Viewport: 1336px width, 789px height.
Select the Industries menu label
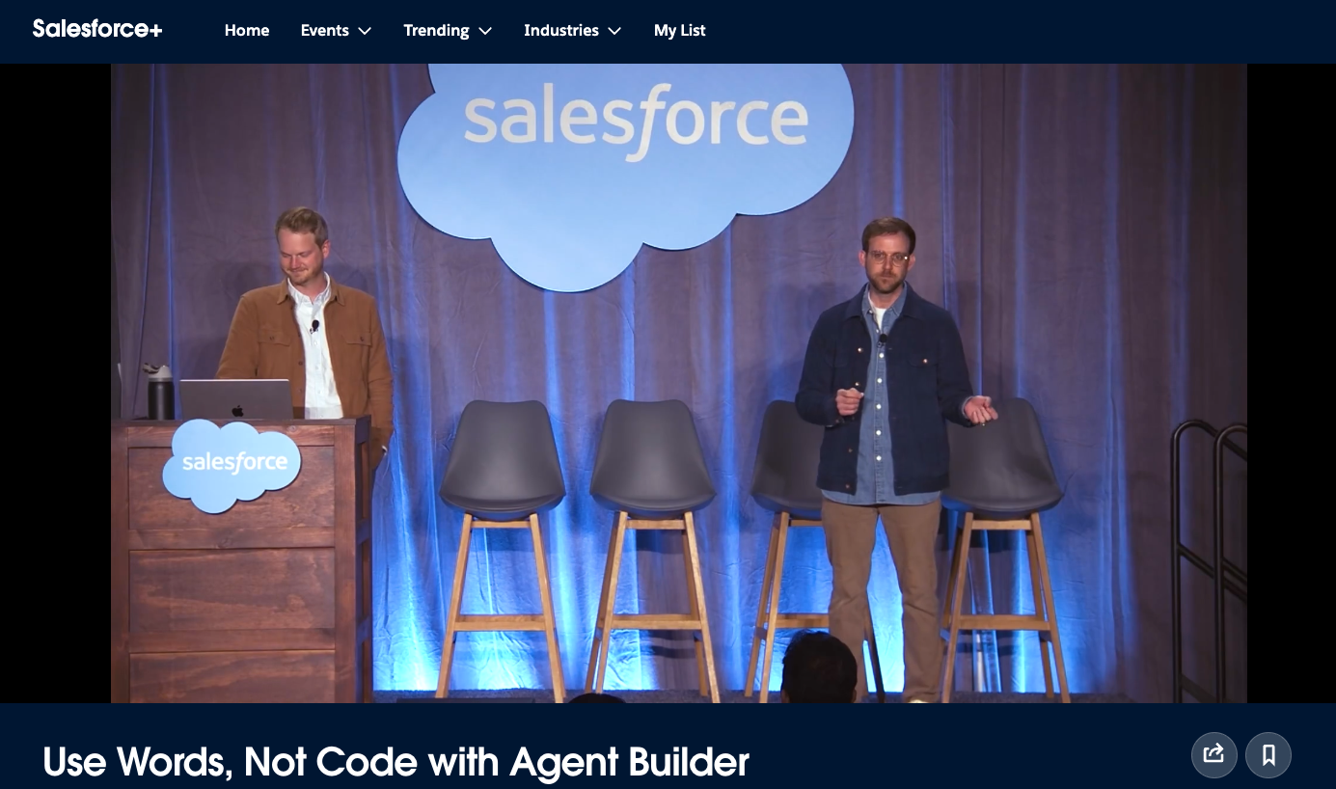560,31
